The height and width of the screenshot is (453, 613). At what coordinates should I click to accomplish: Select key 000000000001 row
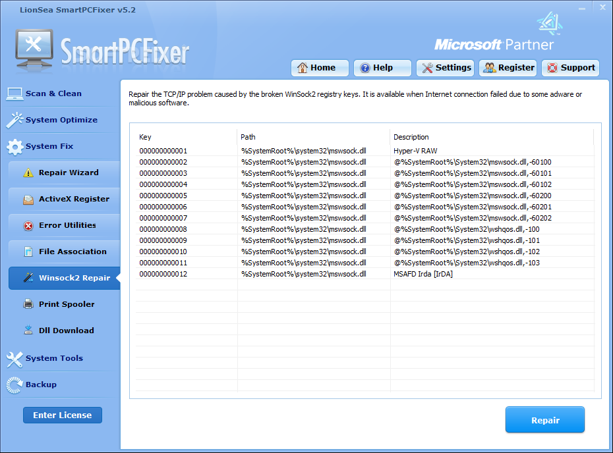tap(365, 151)
